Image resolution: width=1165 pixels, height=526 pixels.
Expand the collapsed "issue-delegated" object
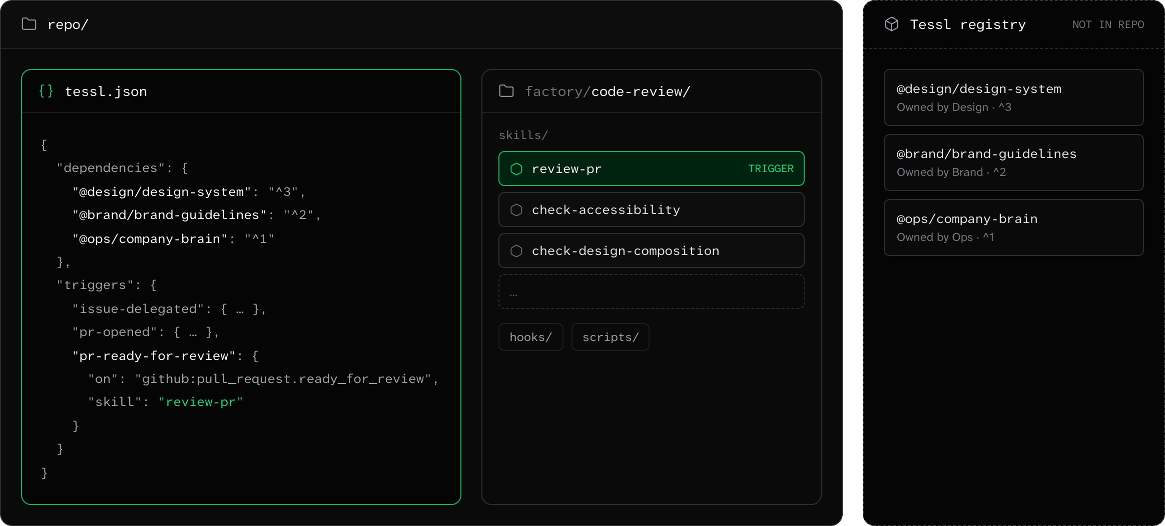(169, 309)
